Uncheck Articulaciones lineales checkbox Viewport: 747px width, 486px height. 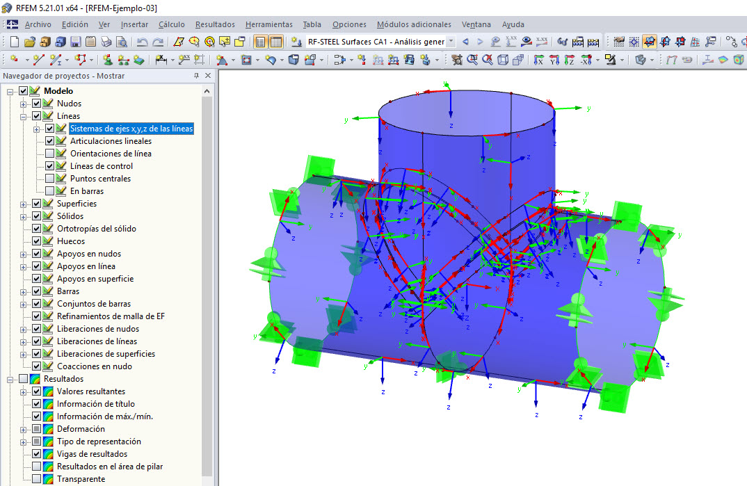[49, 141]
